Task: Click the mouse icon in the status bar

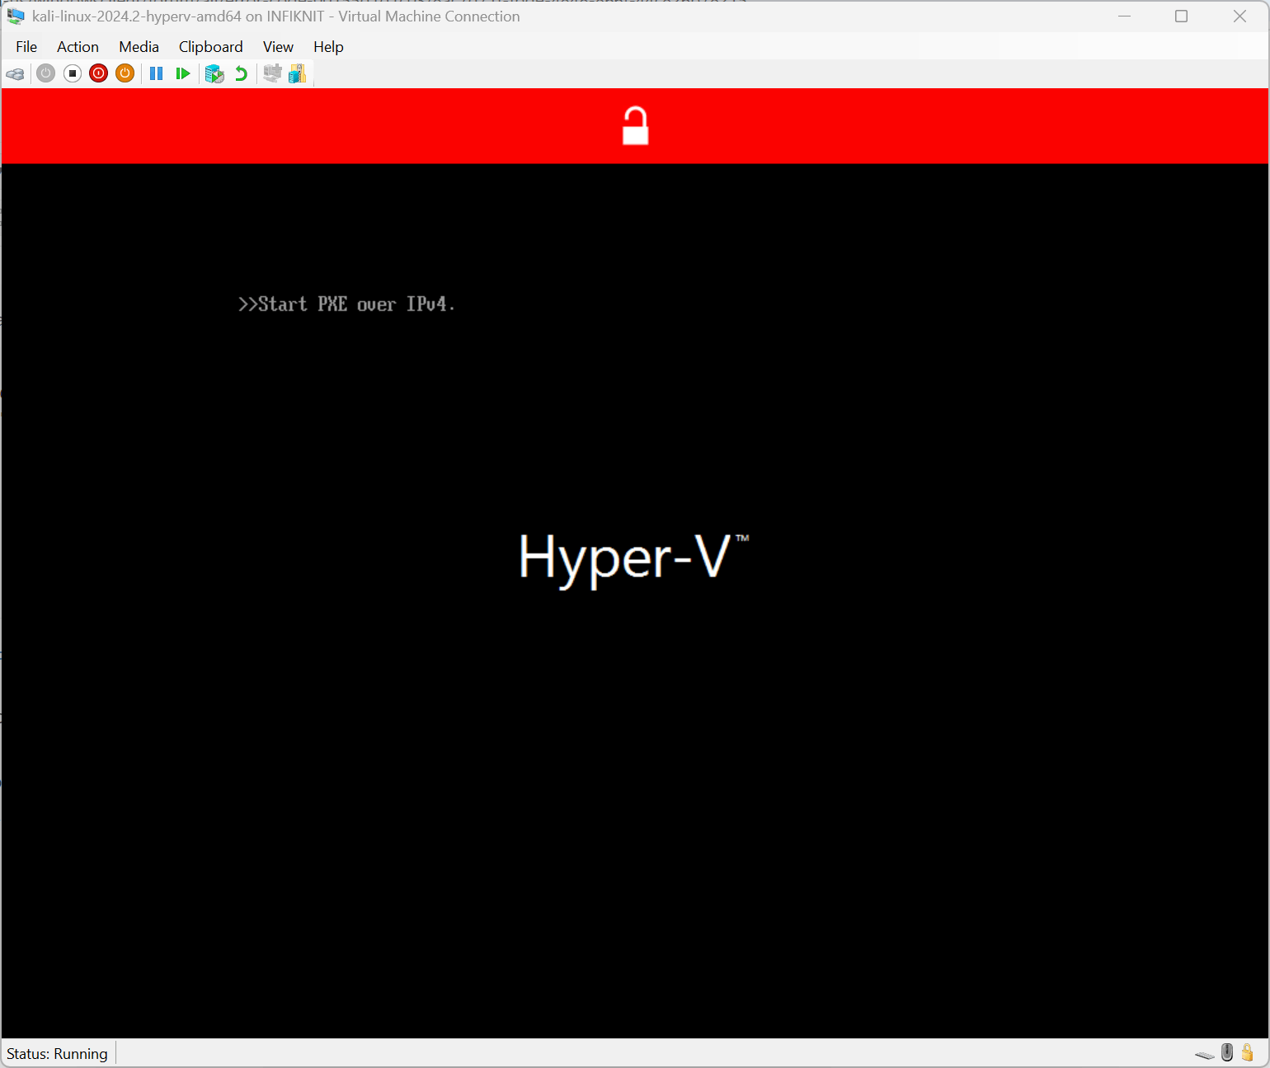Action: (1227, 1052)
